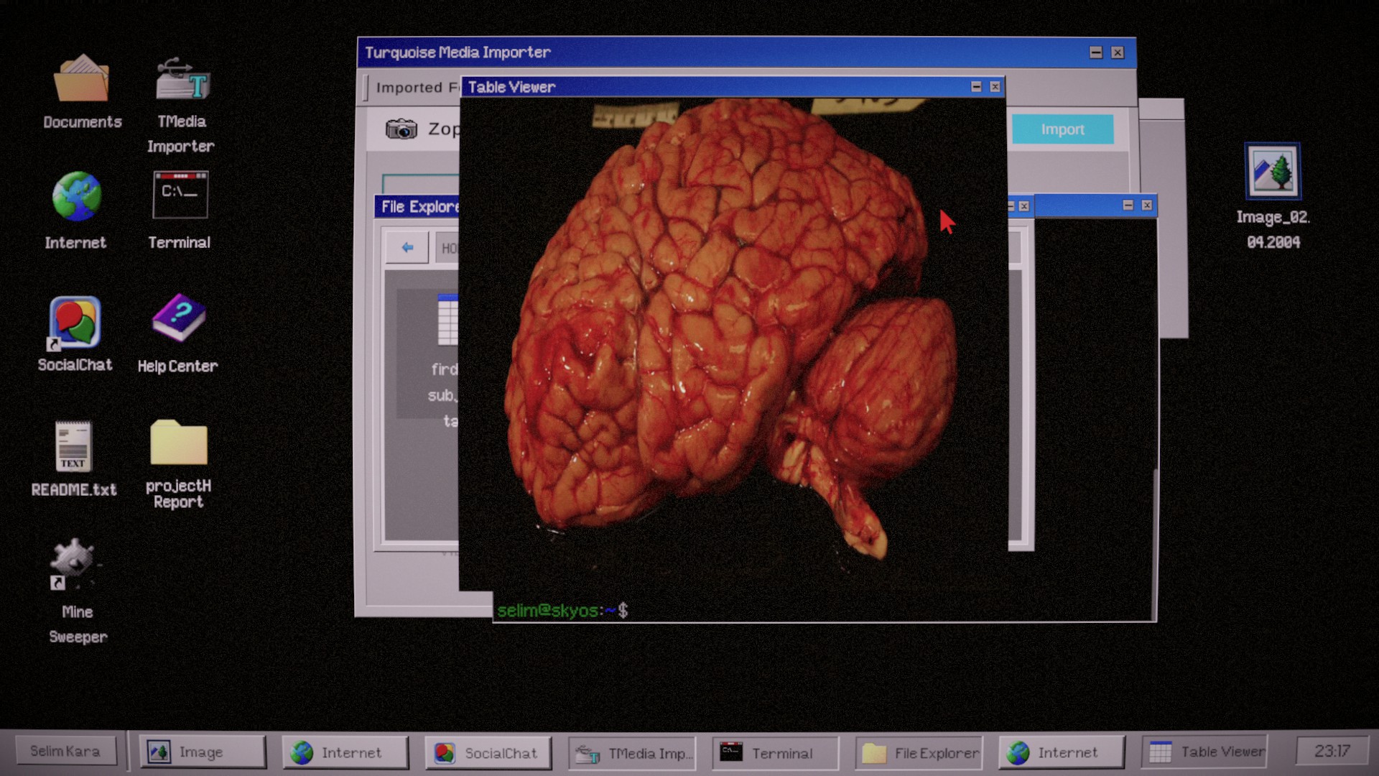Launch TMedia Importer from desktop
This screenshot has height=776, width=1379.
coord(182,80)
